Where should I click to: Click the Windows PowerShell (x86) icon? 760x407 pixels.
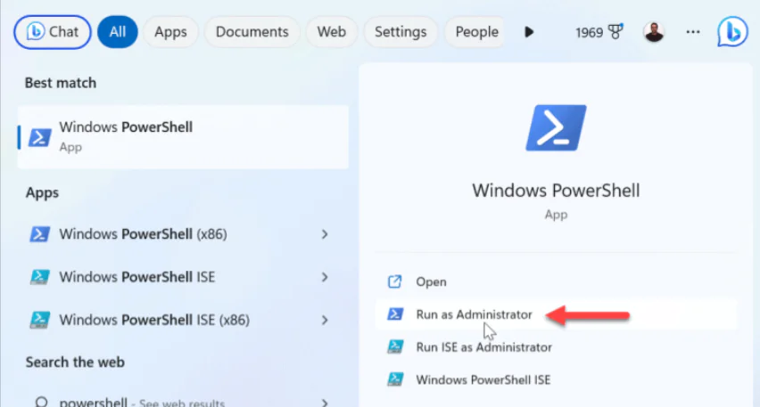[x=40, y=234]
